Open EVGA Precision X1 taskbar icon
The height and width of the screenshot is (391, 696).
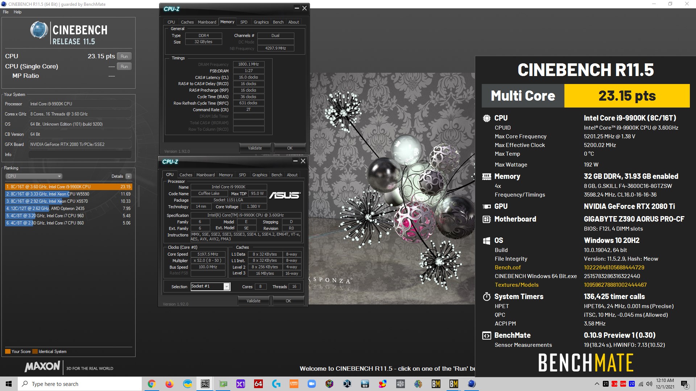241,384
